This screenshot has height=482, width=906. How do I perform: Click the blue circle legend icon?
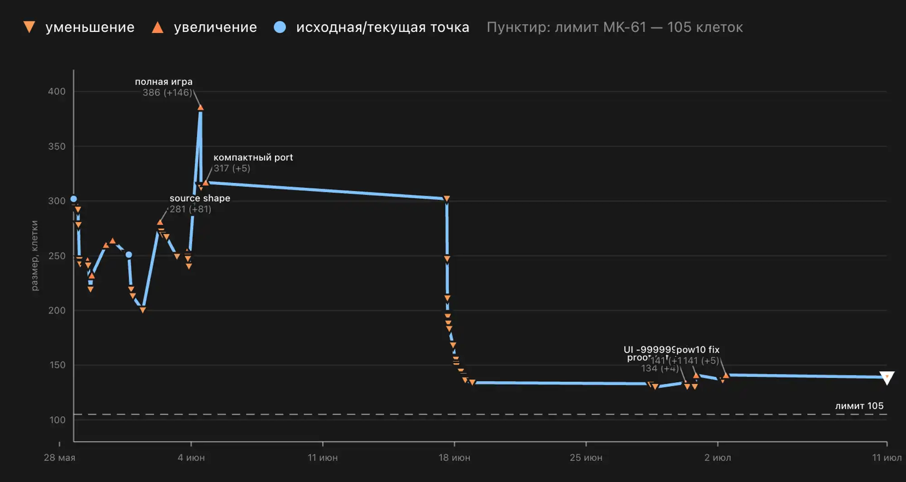(x=280, y=27)
